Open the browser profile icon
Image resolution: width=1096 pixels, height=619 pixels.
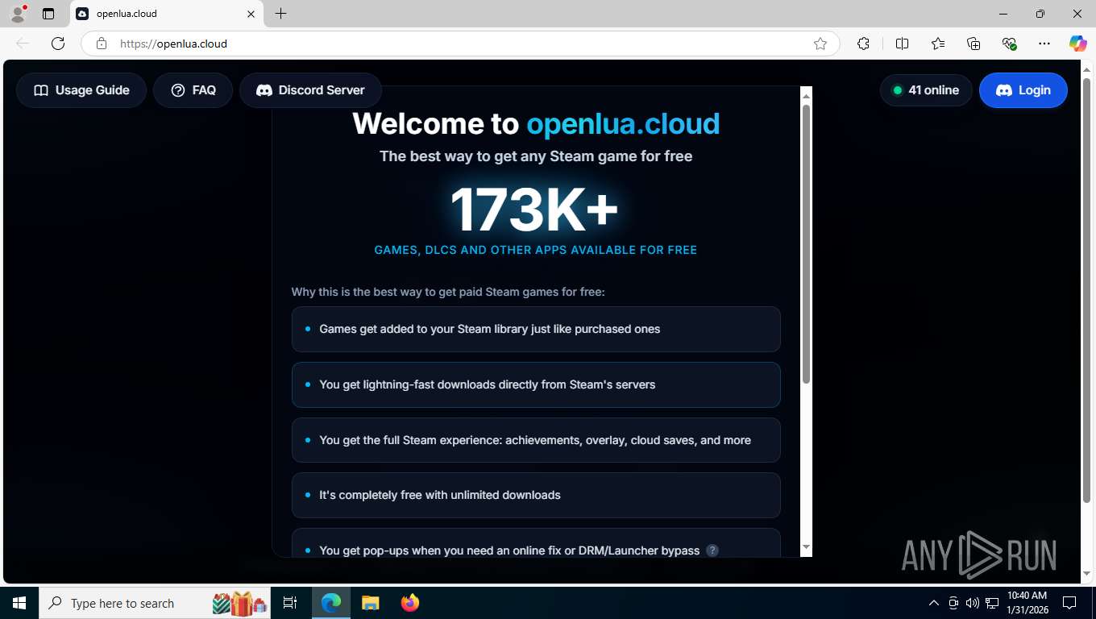18,14
